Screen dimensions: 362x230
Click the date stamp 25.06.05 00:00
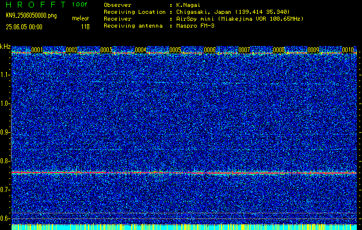click(x=24, y=27)
